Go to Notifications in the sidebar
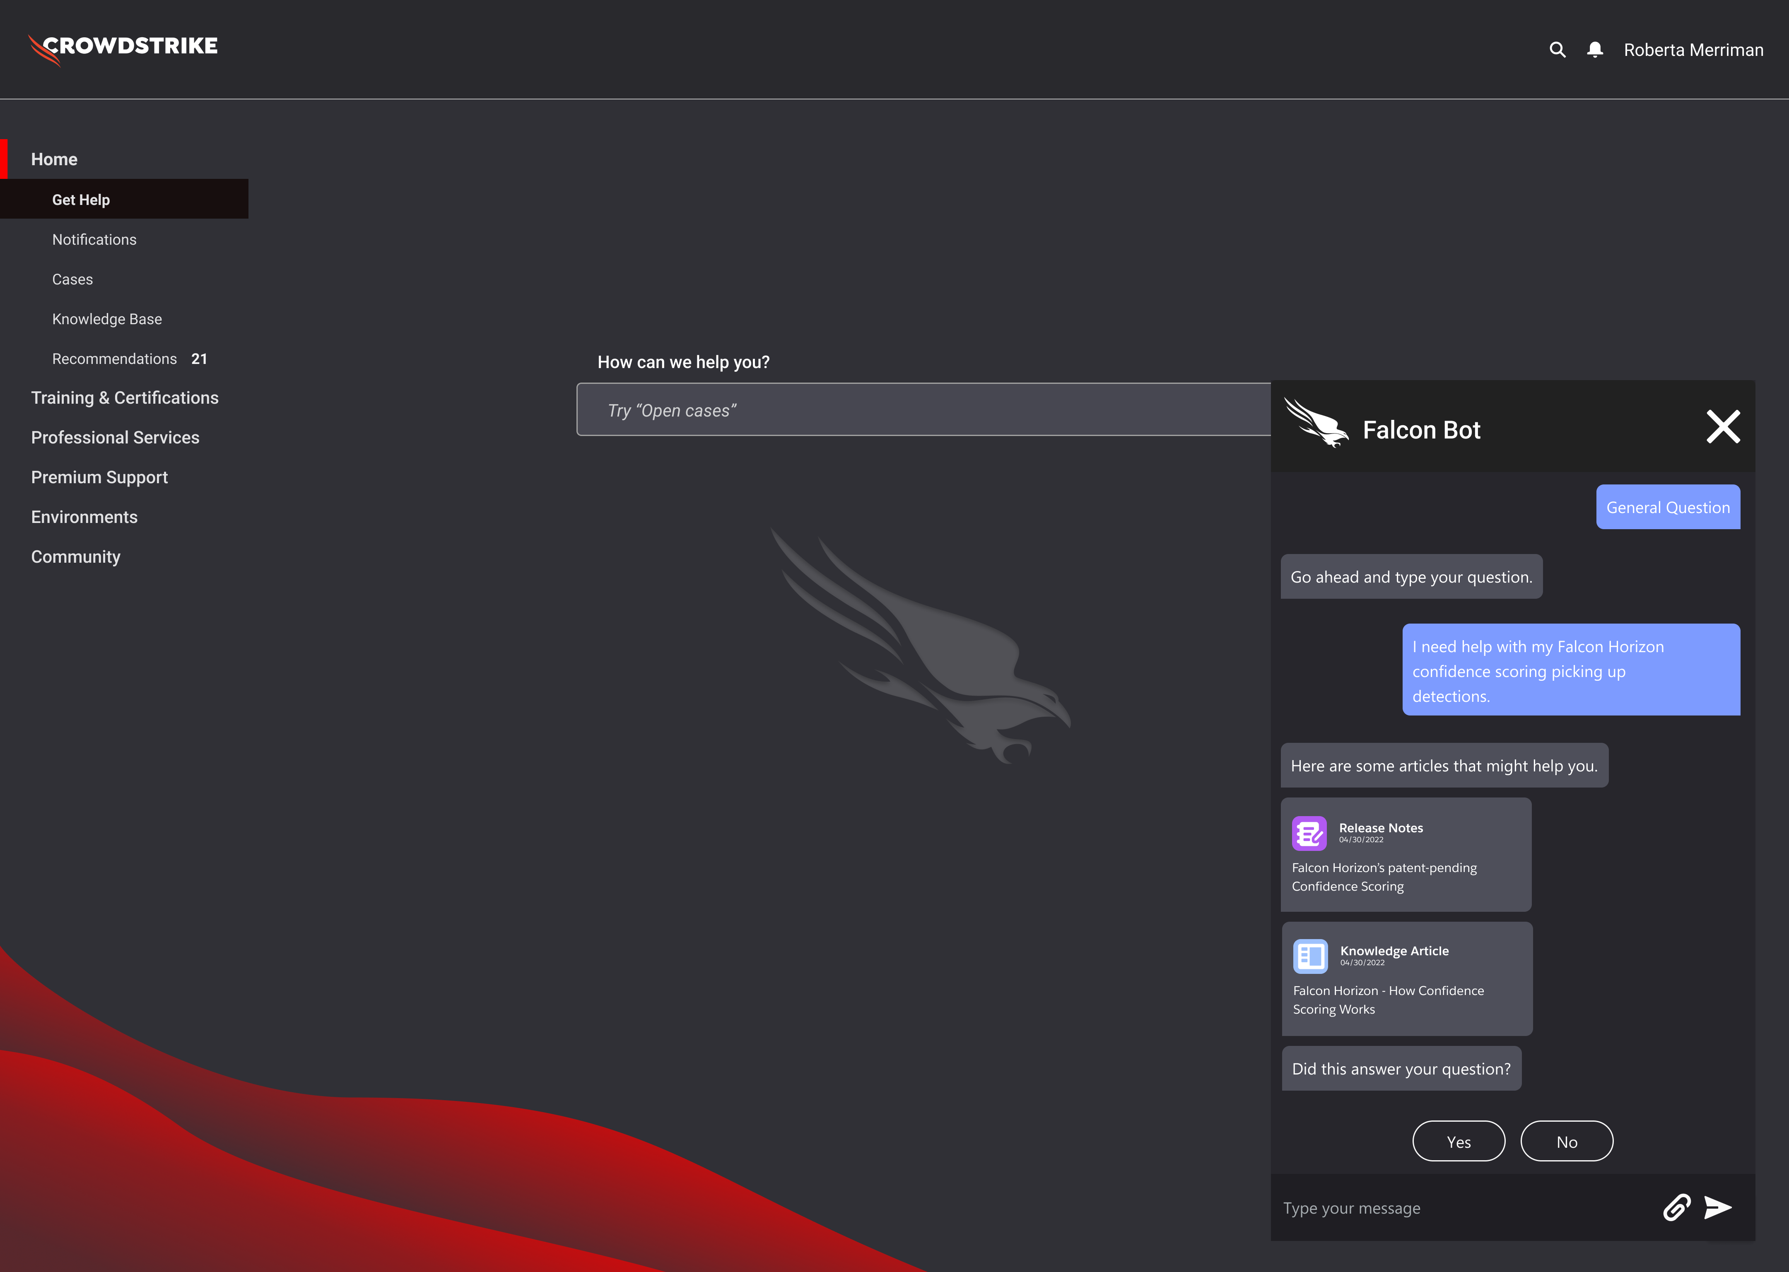1789x1272 pixels. pos(94,240)
